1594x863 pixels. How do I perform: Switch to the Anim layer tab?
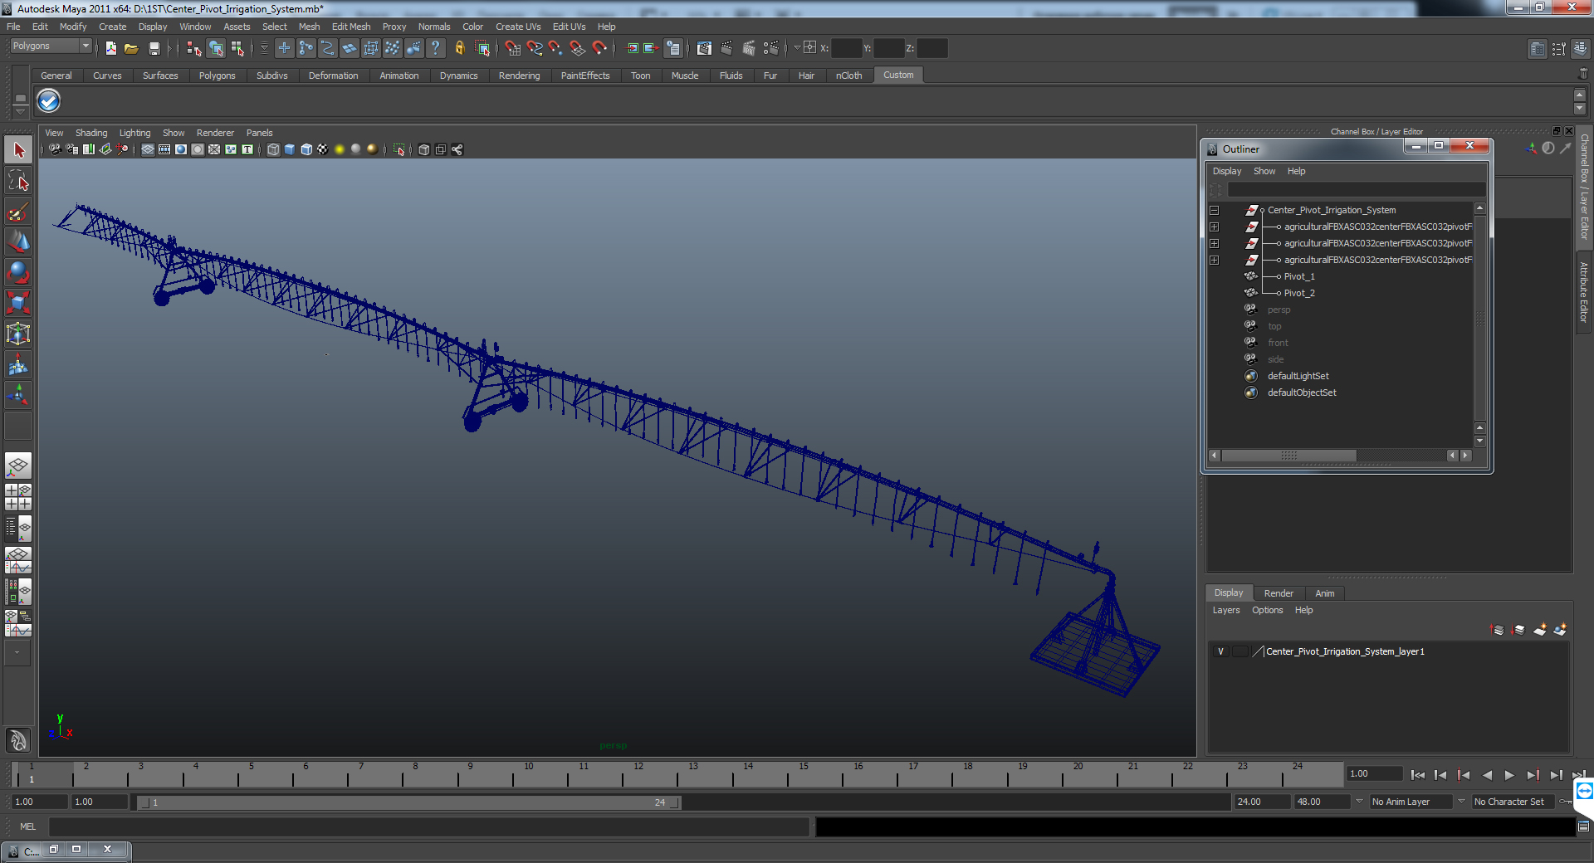[x=1325, y=593]
